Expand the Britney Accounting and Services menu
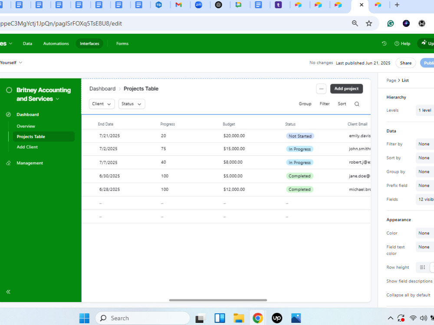This screenshot has width=434, height=325. tap(58, 99)
